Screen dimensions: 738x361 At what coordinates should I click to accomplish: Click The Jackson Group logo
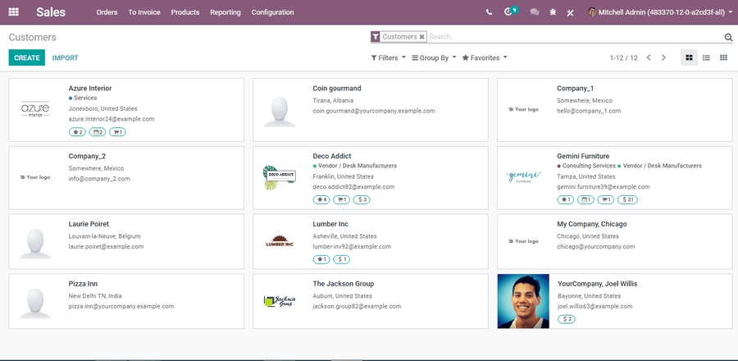[280, 301]
